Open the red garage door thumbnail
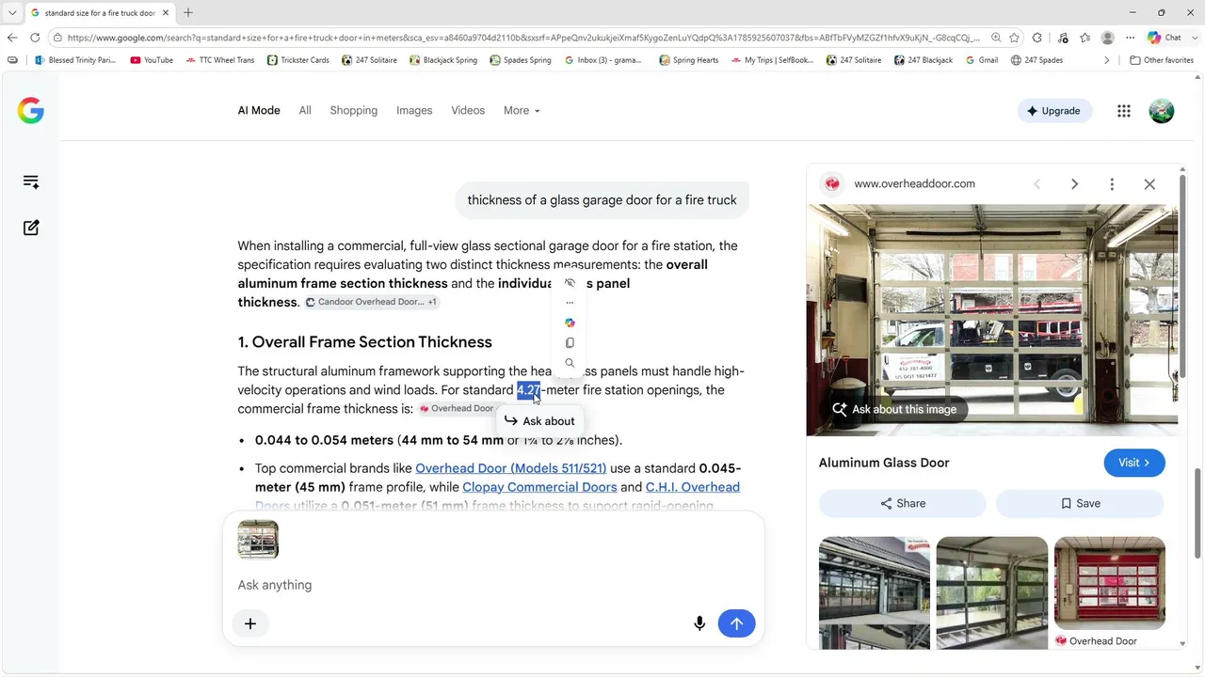This screenshot has height=677, width=1205. [1110, 583]
